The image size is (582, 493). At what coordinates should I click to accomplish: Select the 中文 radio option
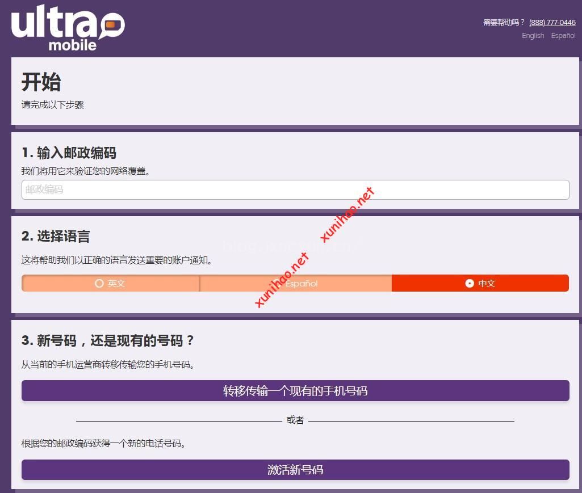tap(480, 284)
